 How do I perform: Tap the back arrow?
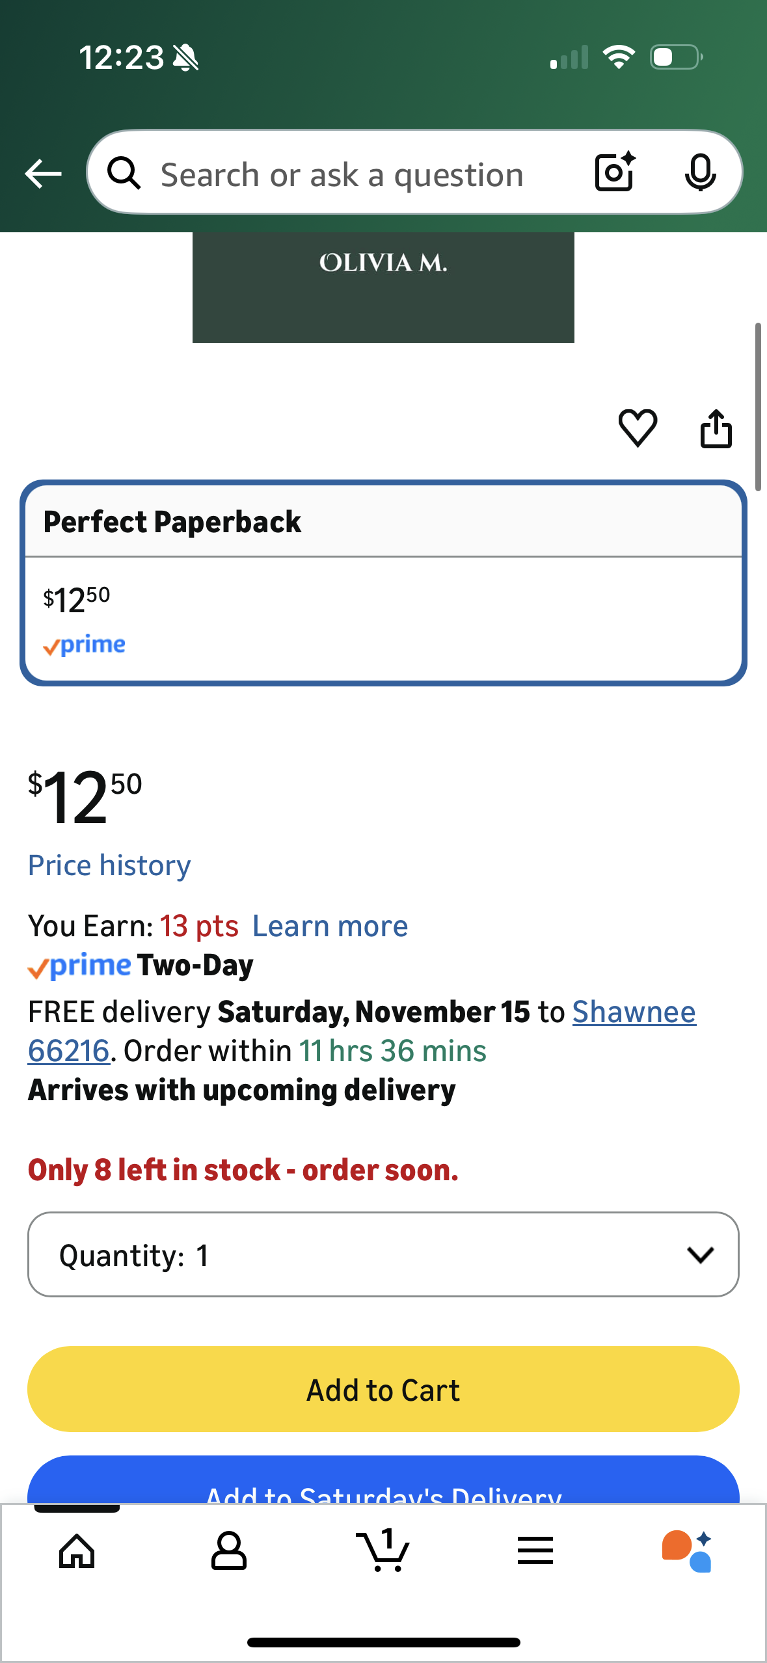coord(43,174)
